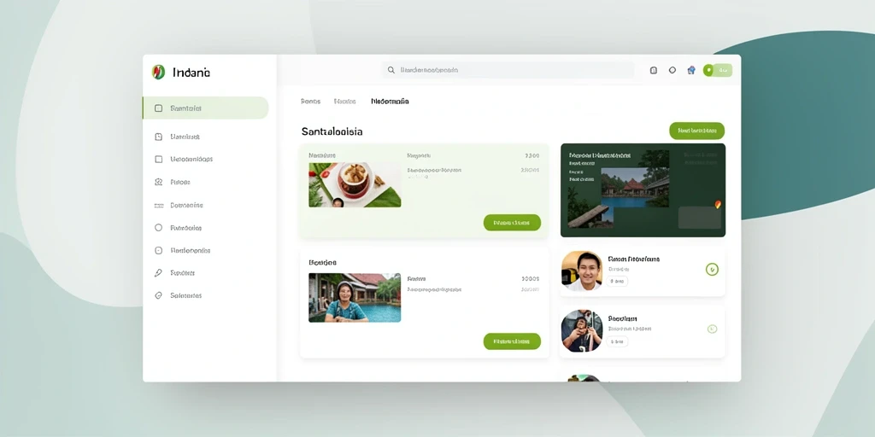Screen dimensions: 875x437
Task: Toggle the green pill switch in top bar
Action: 718,70
